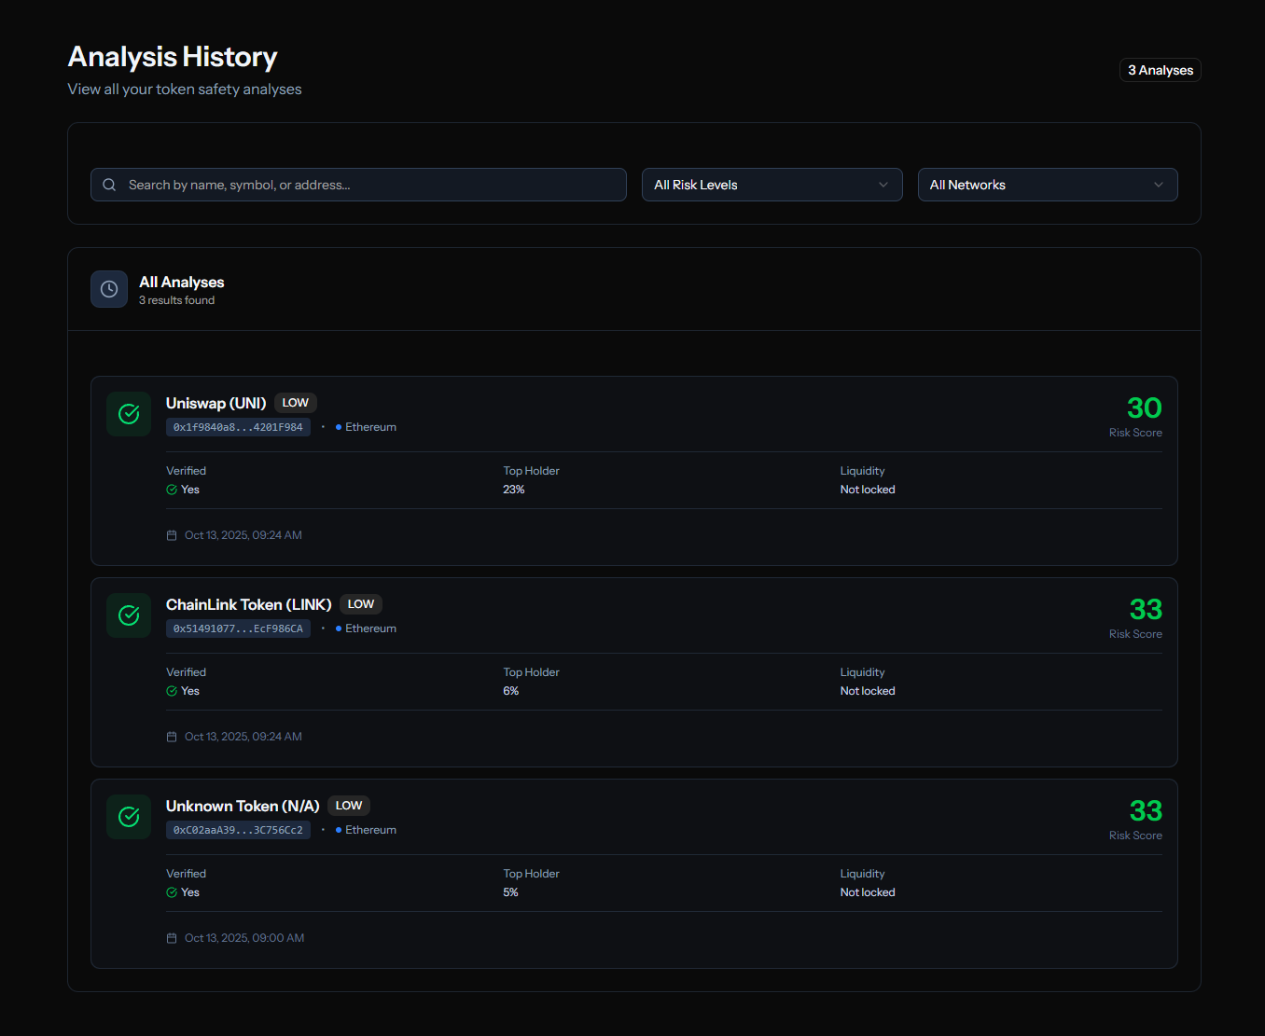The width and height of the screenshot is (1265, 1036).
Task: Click the verified check icon under Unknown Token
Action: 172,892
